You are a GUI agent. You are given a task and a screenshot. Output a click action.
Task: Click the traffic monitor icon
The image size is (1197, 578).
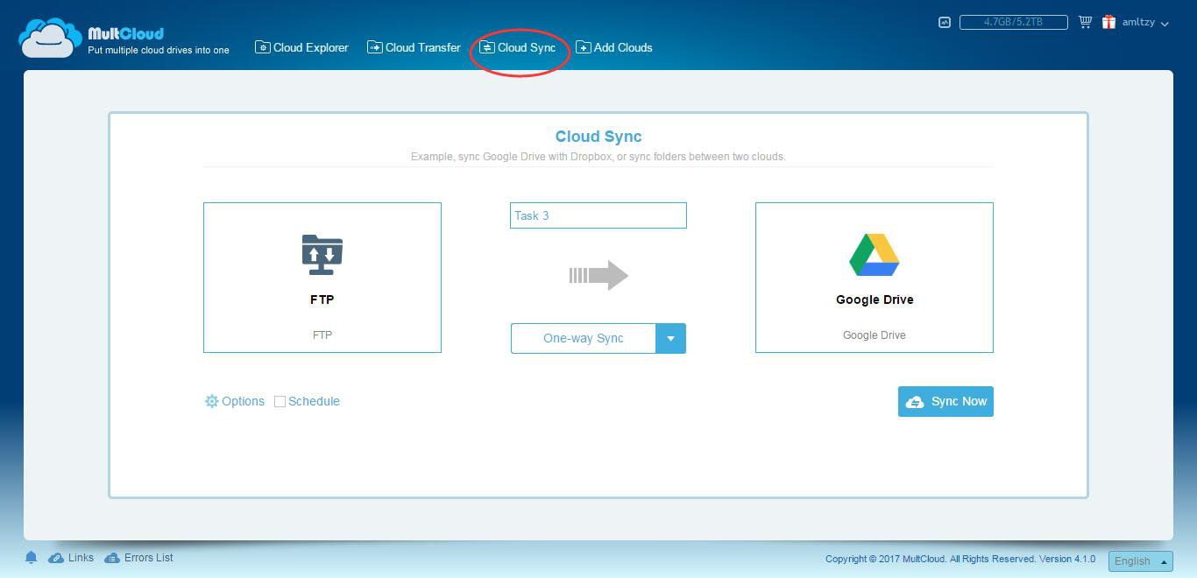pyautogui.click(x=945, y=22)
